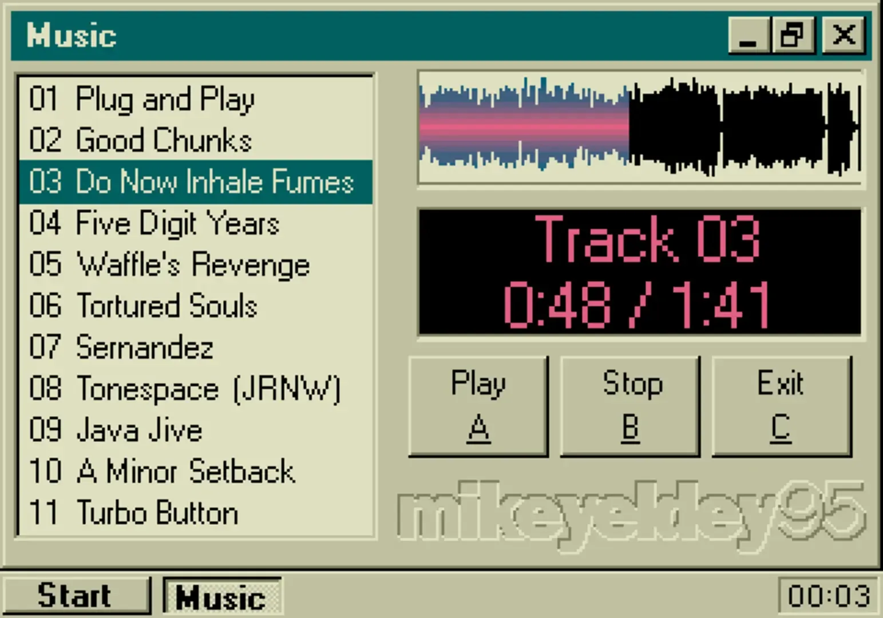Image resolution: width=883 pixels, height=618 pixels.
Task: Select track 01 Plug and Play
Action: pos(142,99)
